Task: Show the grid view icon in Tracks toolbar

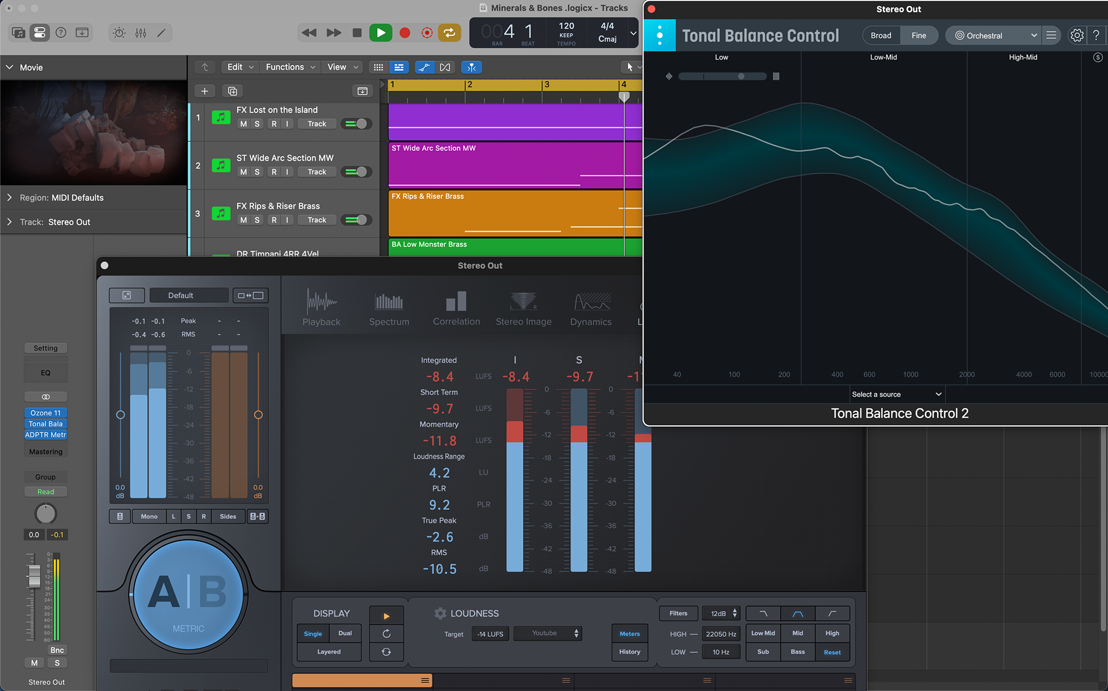Action: pos(378,67)
